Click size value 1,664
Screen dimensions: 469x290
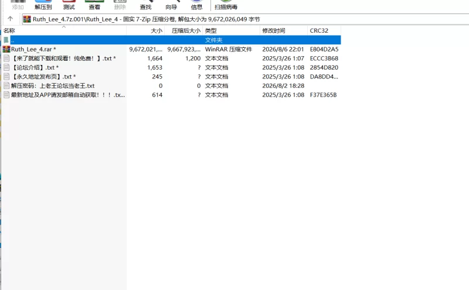pos(155,58)
